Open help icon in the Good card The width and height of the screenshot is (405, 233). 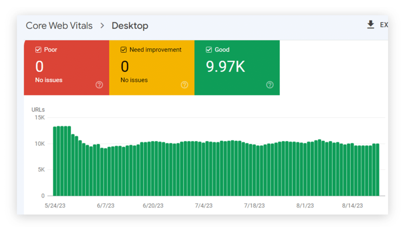tap(270, 85)
